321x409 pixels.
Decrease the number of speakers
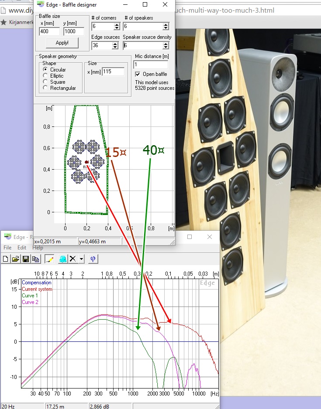point(166,28)
